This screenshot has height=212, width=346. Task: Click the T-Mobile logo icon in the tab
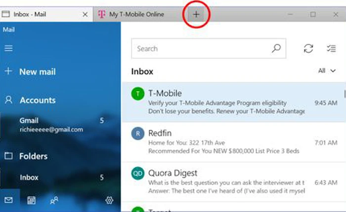coord(102,14)
